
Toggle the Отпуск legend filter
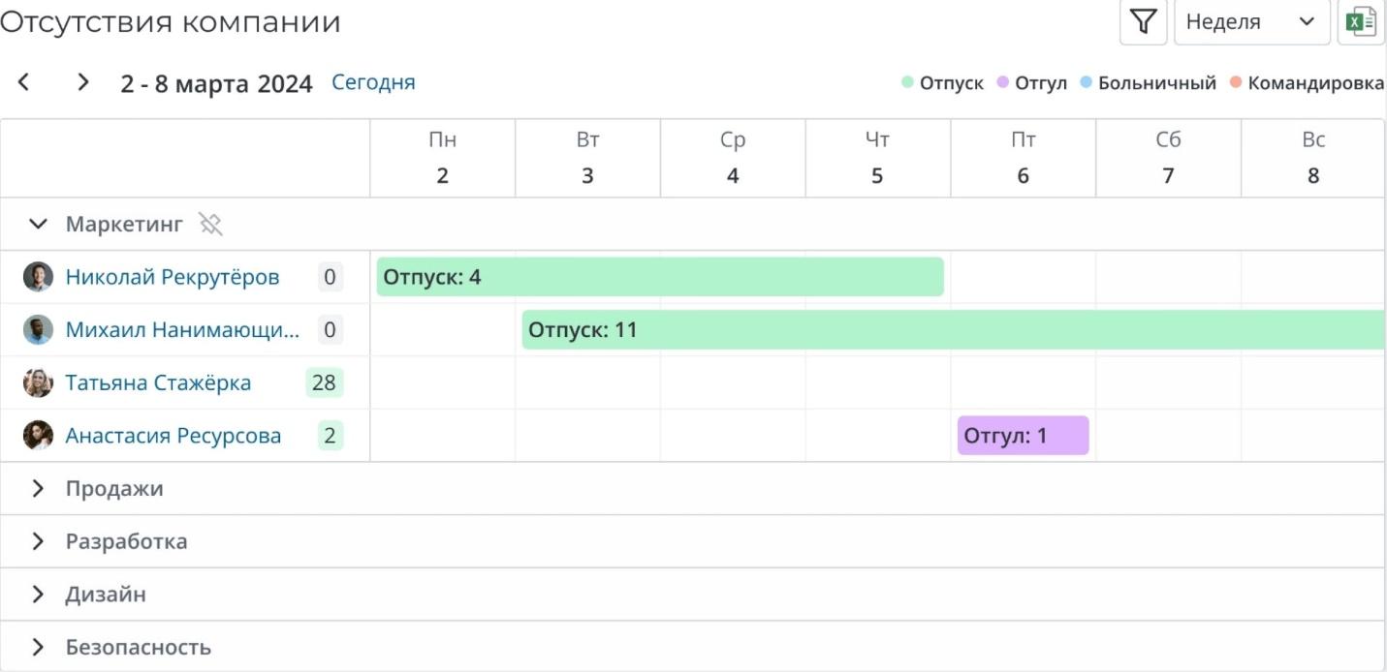(x=942, y=83)
